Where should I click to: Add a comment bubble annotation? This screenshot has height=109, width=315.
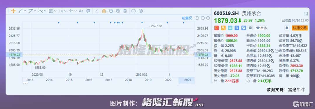88,11
